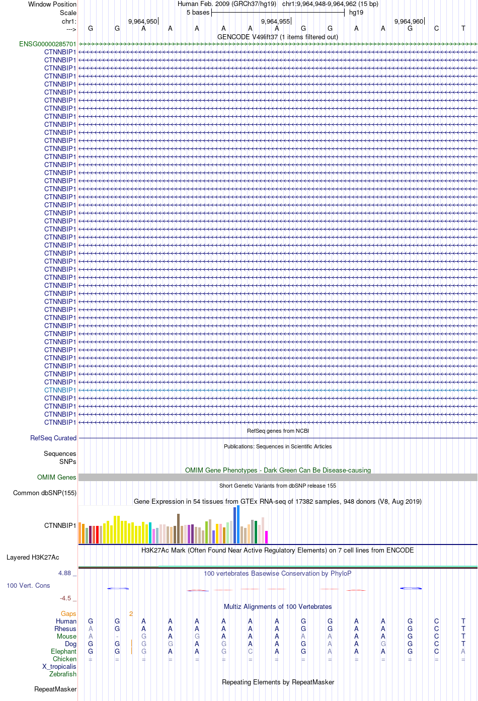Click the Elephant alignment row label
Image resolution: width=478 pixels, height=701 pixels.
click(63, 651)
